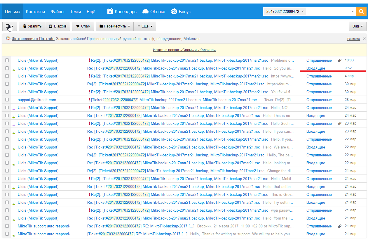This screenshot has width=368, height=240.
Task: Click the reply arrow icon on the 9:52 message
Action: pos(13,70)
